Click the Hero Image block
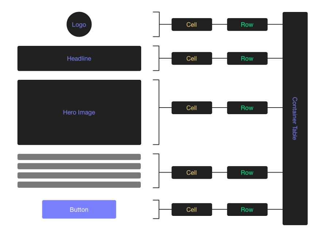 tap(79, 112)
